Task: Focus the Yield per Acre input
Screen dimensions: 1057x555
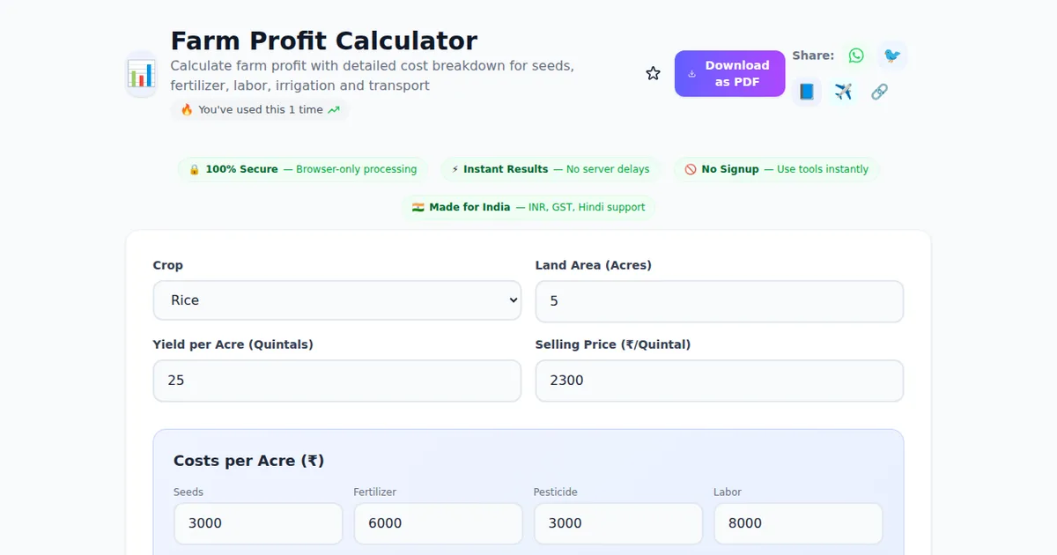Action: 336,381
